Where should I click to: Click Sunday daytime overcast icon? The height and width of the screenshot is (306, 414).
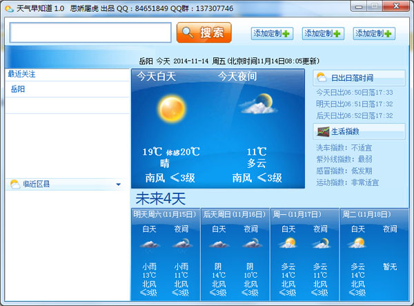[x=219, y=245]
